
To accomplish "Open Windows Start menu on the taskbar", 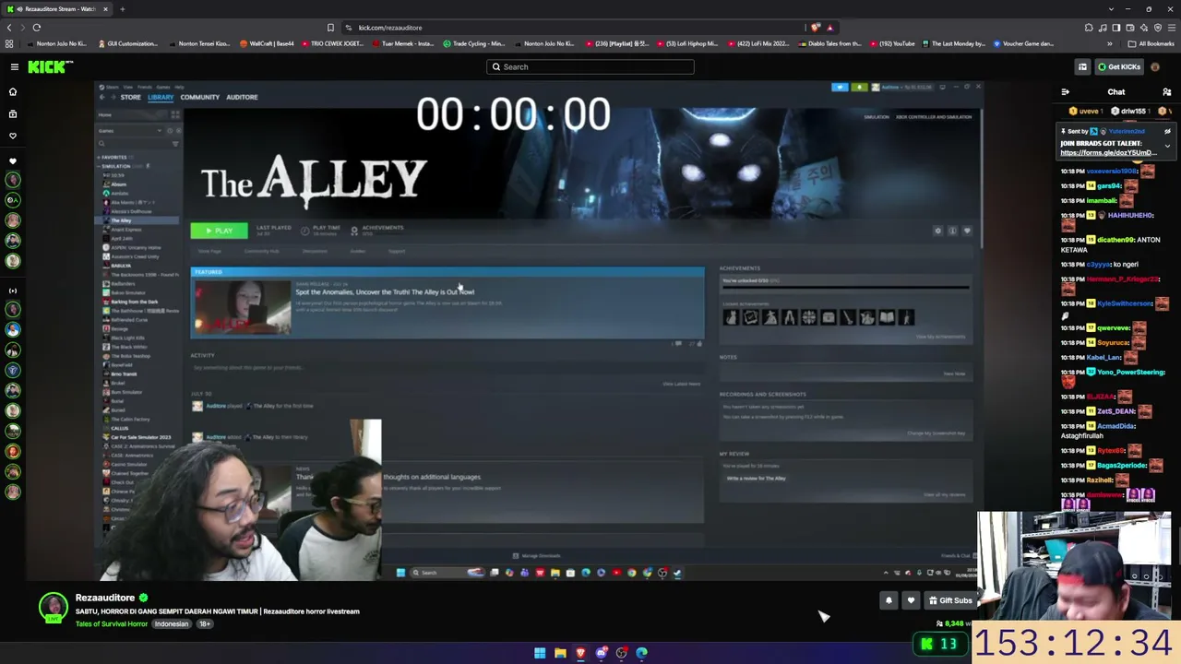I will (x=540, y=653).
